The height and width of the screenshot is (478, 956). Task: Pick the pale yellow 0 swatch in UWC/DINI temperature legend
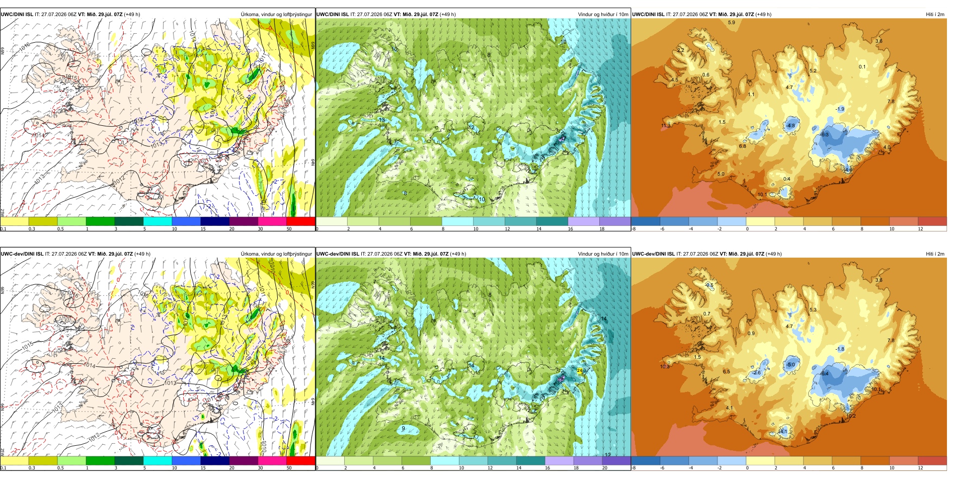pos(760,221)
